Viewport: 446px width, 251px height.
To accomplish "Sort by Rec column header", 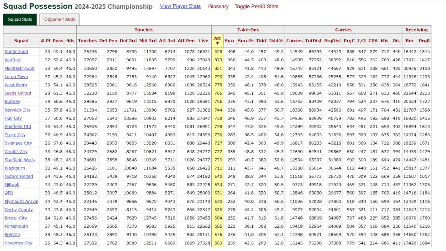I will pyautogui.click(x=410, y=41).
